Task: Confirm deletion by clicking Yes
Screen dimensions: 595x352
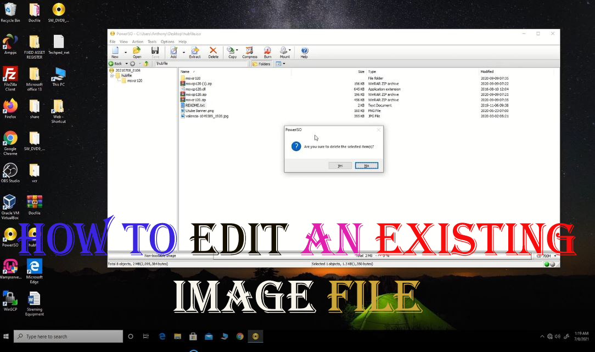Action: pyautogui.click(x=340, y=165)
